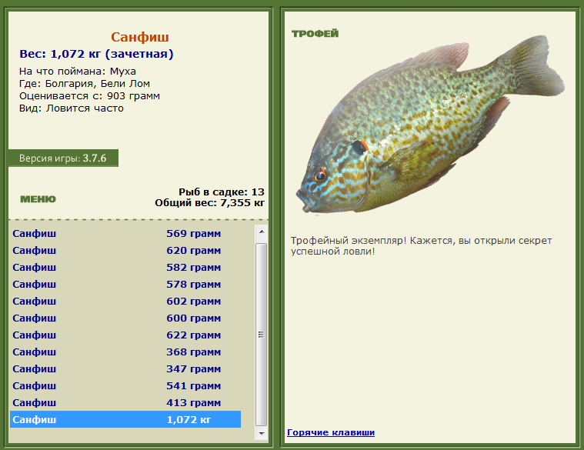Select the Санфиш 347 грамм entry
The image size is (584, 450).
click(125, 369)
